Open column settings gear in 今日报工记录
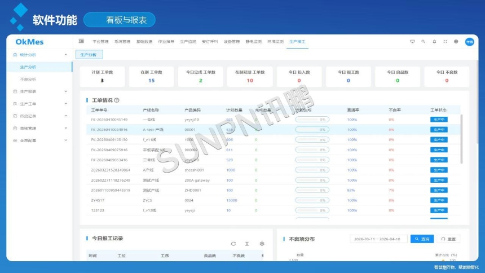This screenshot has height=273, width=485. (262, 244)
